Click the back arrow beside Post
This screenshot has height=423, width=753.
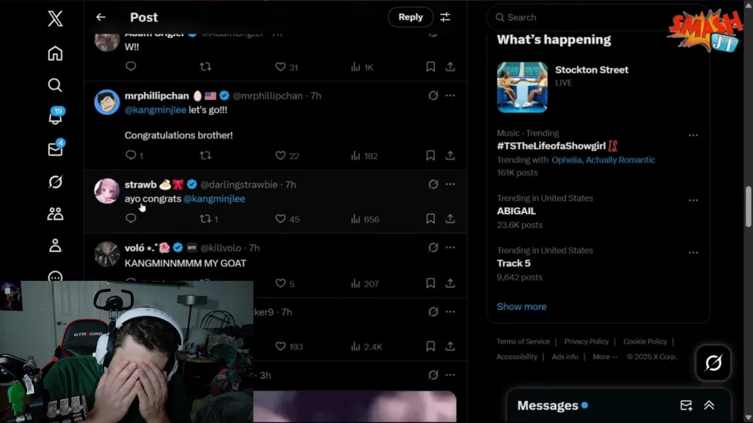[x=101, y=17]
